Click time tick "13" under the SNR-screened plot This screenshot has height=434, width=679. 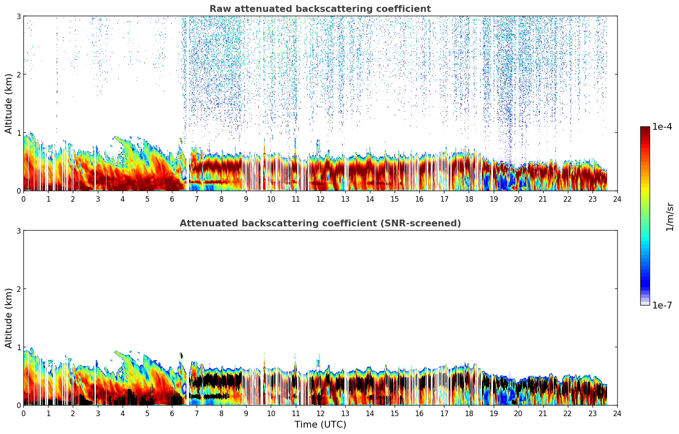coord(345,413)
